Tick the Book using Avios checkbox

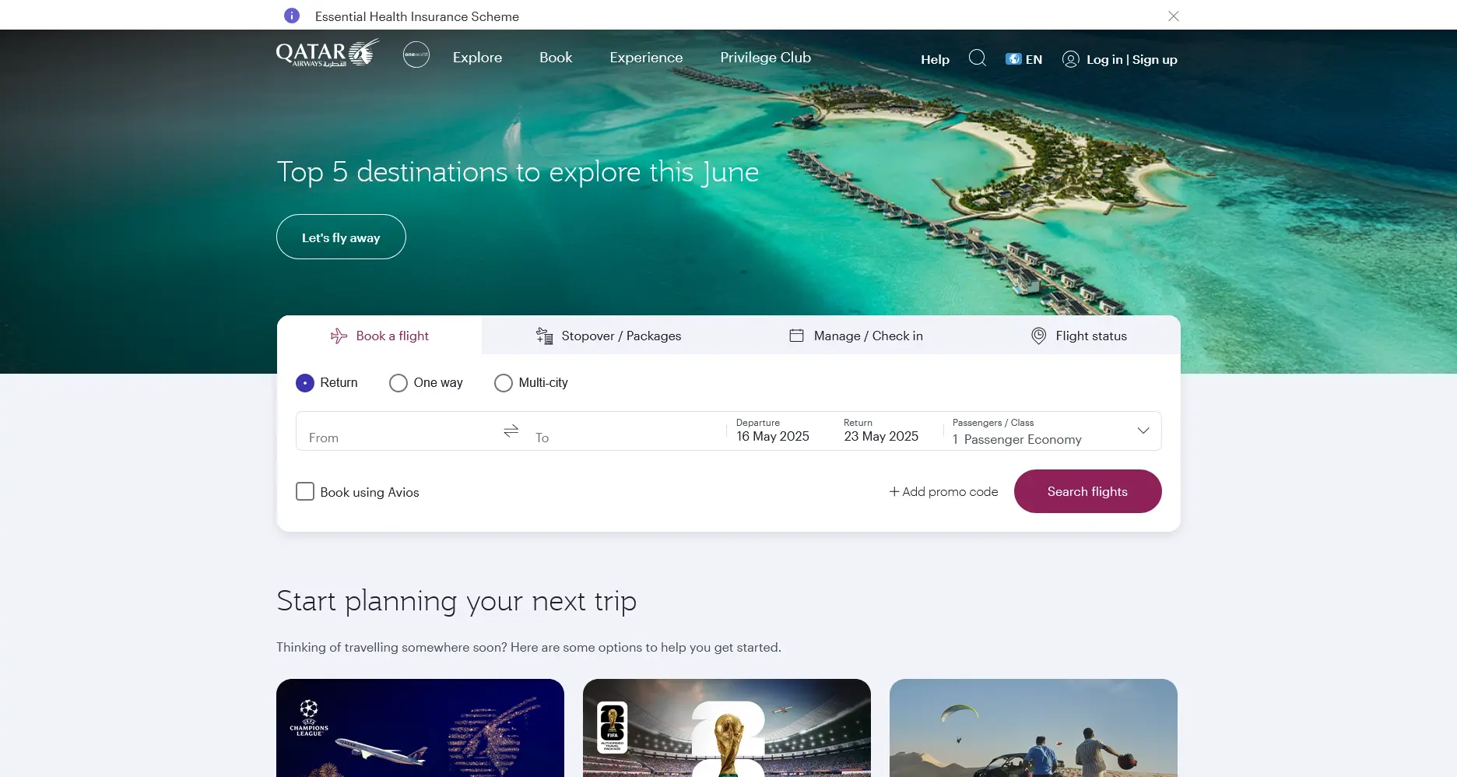pyautogui.click(x=305, y=491)
